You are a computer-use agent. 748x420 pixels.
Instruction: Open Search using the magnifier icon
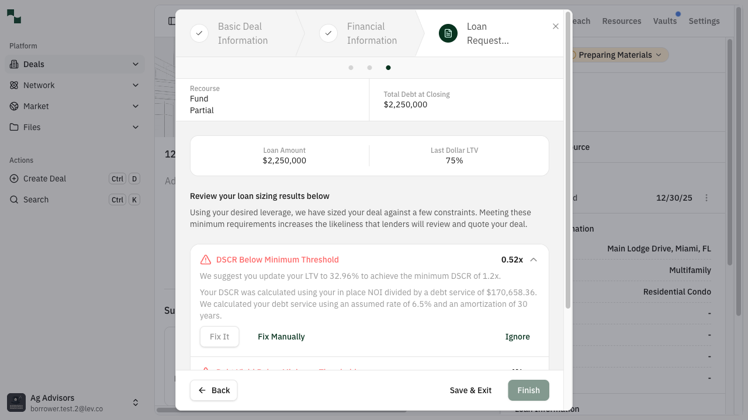[13, 199]
